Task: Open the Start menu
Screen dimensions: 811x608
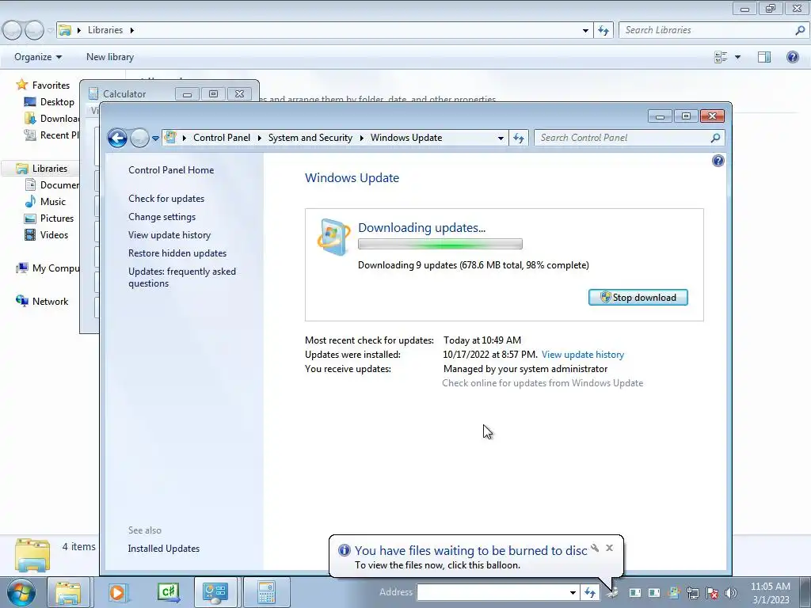Action: pos(21,592)
